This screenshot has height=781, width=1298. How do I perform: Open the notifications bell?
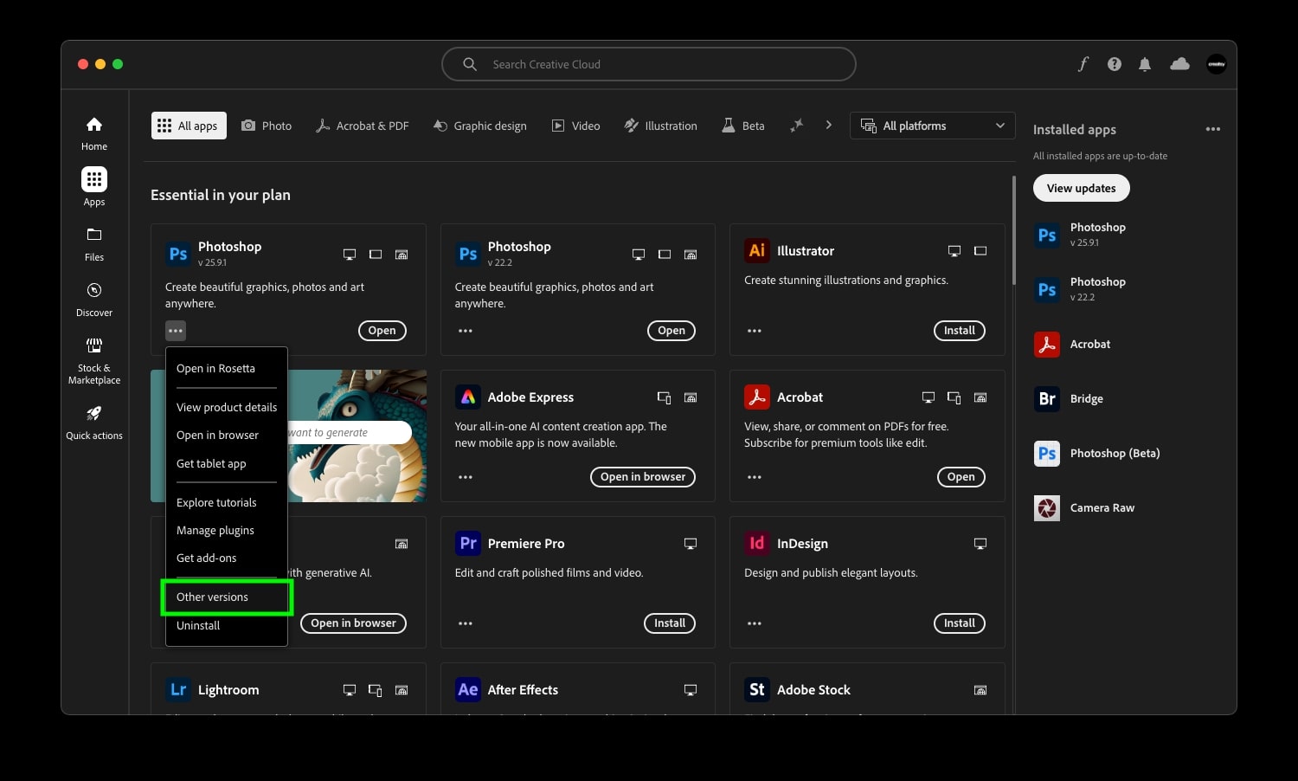point(1145,63)
